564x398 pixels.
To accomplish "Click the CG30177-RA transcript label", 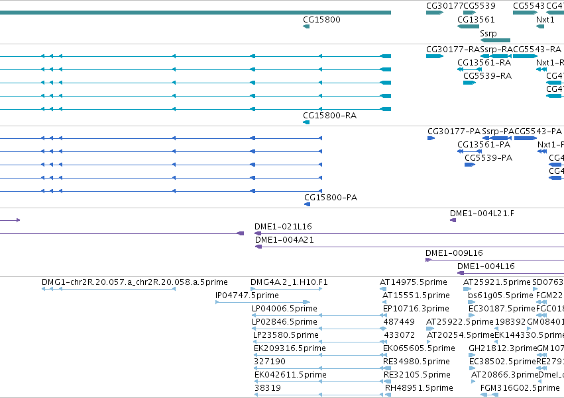I will coord(453,50).
